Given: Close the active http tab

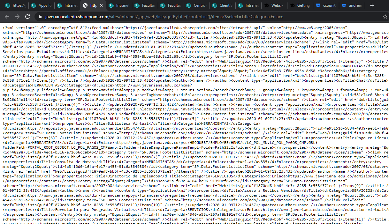Looking at the screenshot, I should click(101, 5).
